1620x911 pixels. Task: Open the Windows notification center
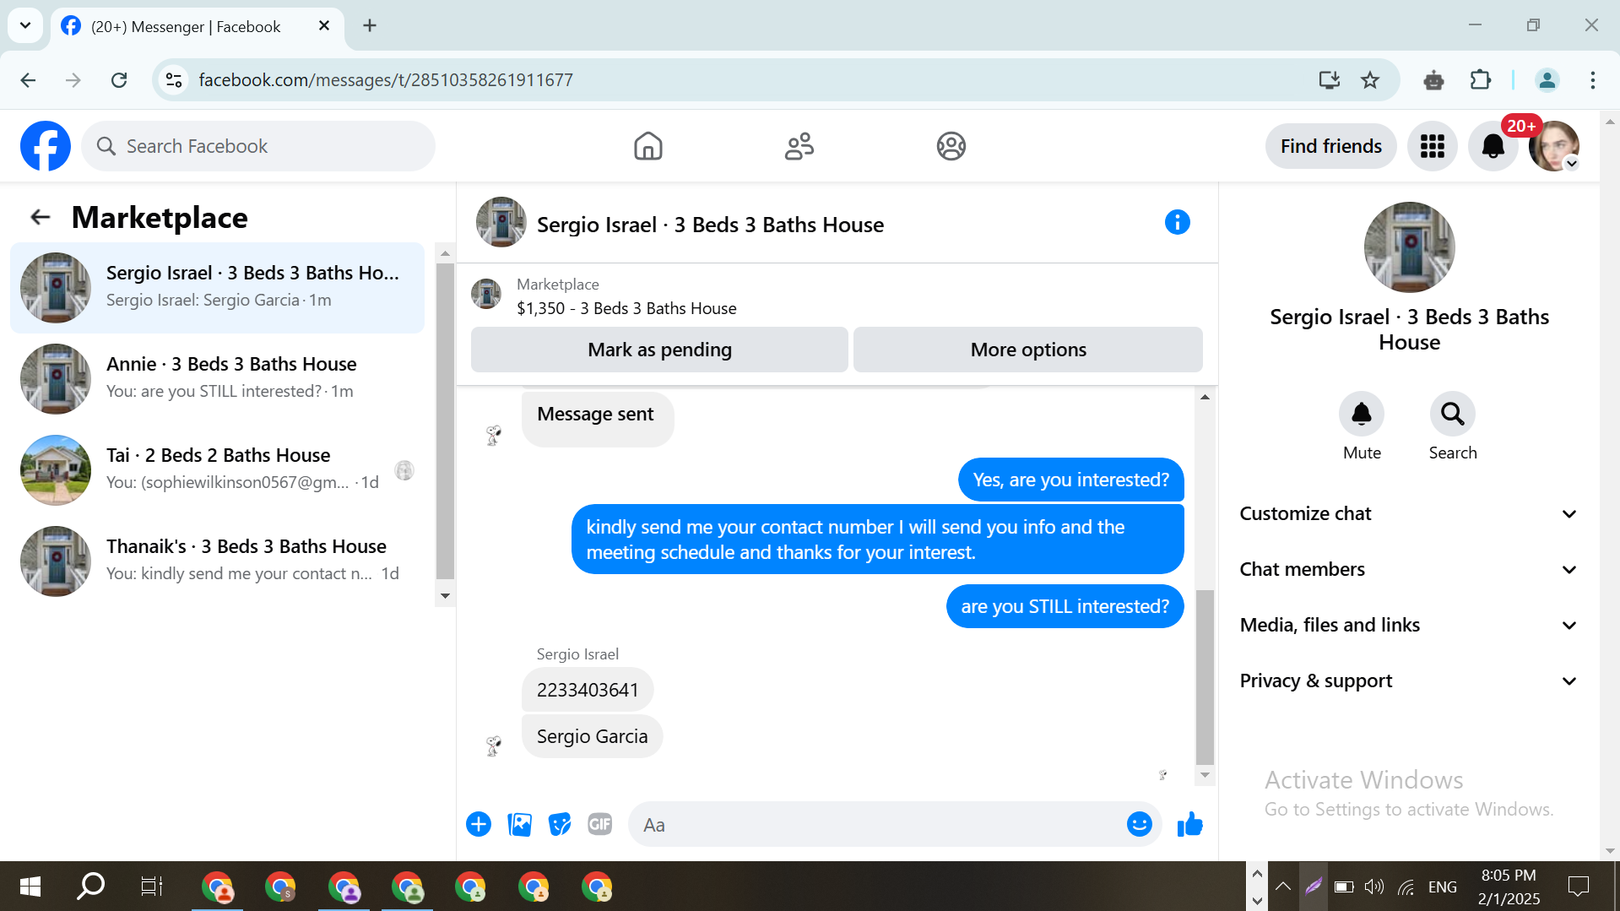tap(1578, 887)
